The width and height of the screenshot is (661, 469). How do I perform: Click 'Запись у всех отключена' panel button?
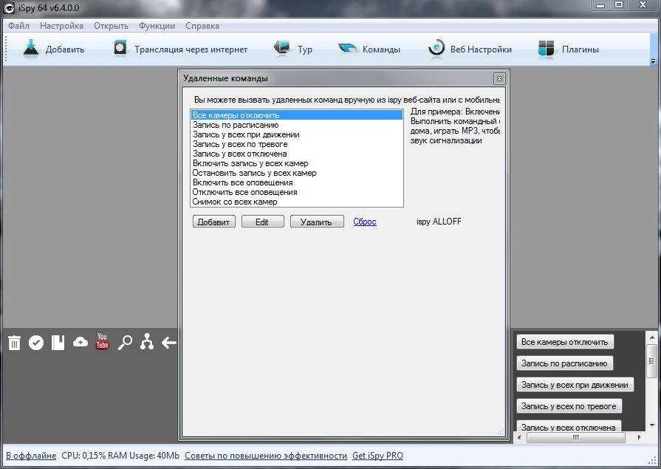[x=568, y=426]
